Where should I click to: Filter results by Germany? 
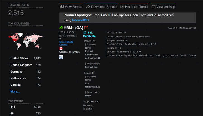[16, 72]
